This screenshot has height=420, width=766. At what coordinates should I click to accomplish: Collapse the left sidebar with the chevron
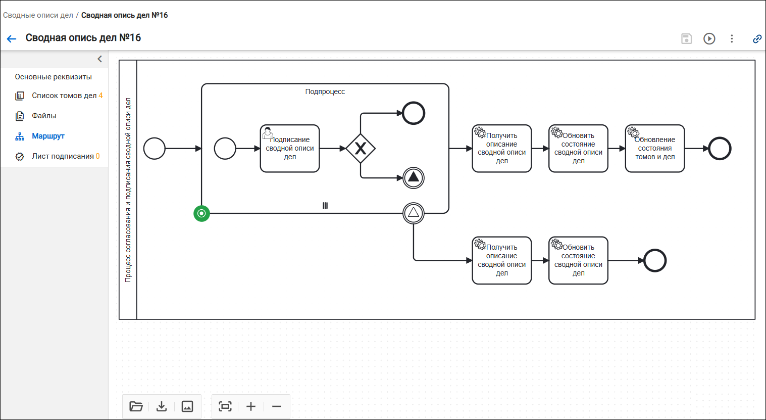pyautogui.click(x=99, y=59)
